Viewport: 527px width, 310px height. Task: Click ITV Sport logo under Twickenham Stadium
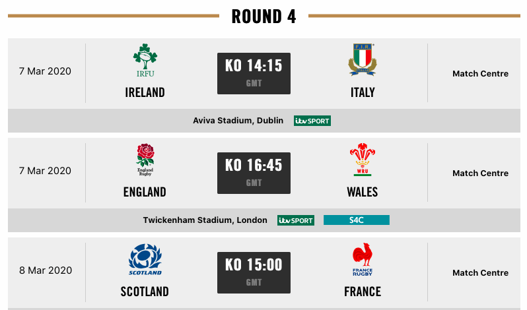click(296, 220)
